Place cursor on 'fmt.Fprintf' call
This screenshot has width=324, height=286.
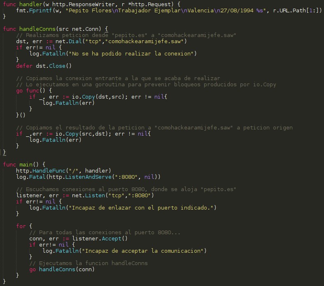tap(34, 10)
